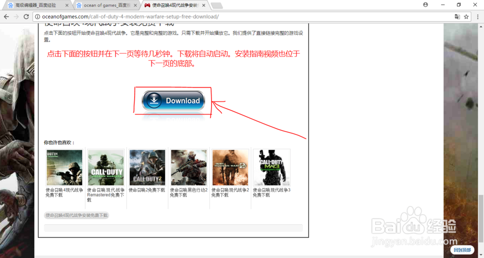Open Call of Duty 2 thumbnail
Viewport: 484px width, 258px height.
[147, 167]
